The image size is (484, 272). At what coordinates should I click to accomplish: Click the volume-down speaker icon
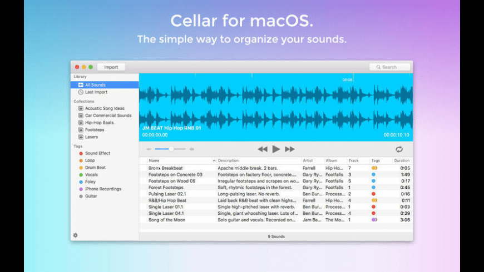point(149,149)
